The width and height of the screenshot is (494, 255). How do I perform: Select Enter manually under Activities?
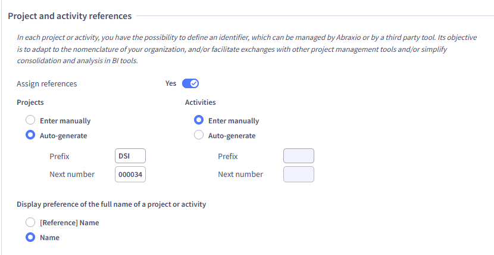(x=199, y=120)
